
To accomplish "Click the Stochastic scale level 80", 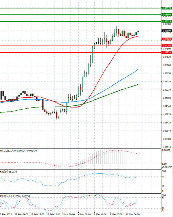I will [x=163, y=197].
